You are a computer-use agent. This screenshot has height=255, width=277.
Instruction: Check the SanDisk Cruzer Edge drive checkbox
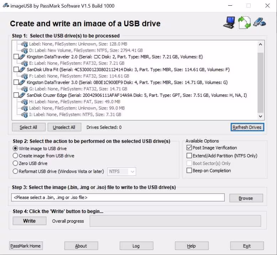pos(16,95)
